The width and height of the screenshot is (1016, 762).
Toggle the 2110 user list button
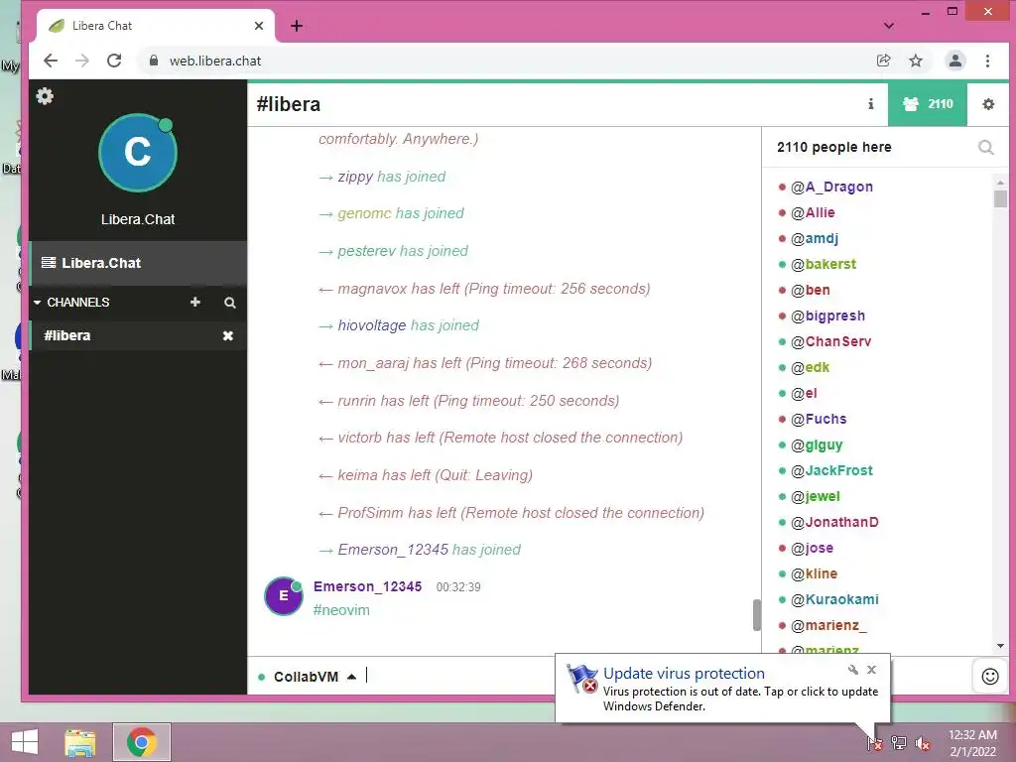(928, 103)
